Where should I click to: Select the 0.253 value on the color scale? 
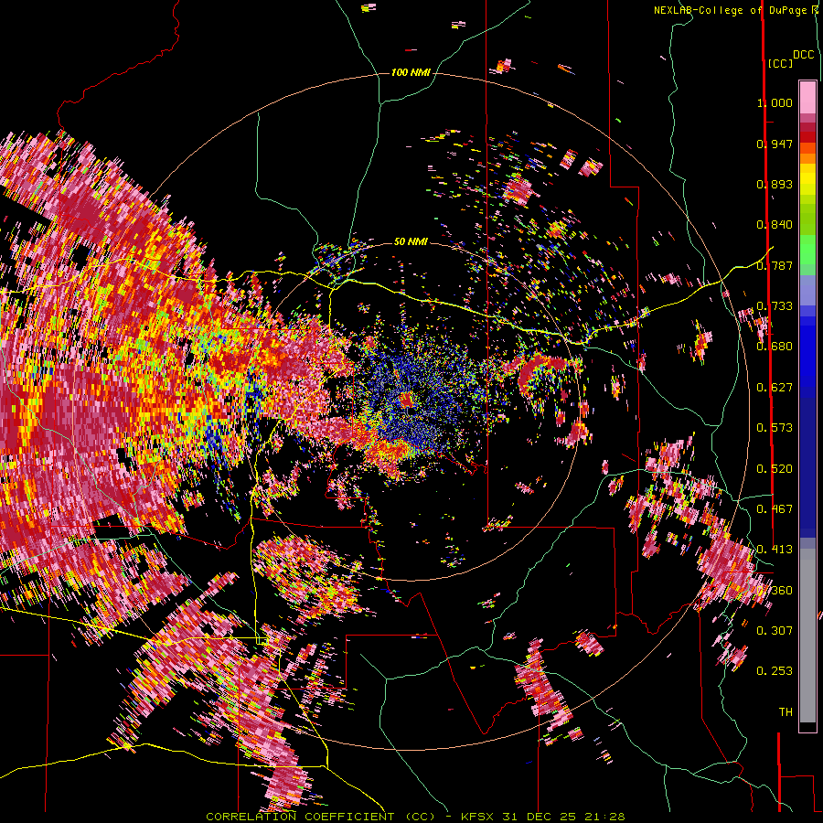point(775,671)
